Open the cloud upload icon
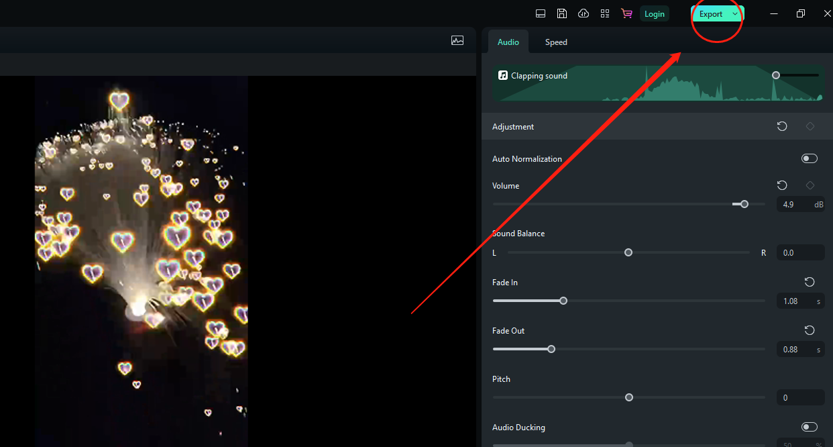833x447 pixels. (x=584, y=13)
